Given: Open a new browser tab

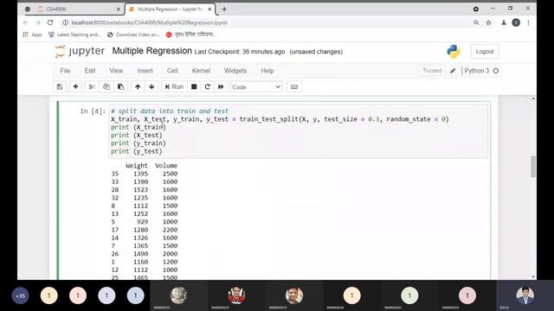Looking at the screenshot, I should (x=224, y=10).
